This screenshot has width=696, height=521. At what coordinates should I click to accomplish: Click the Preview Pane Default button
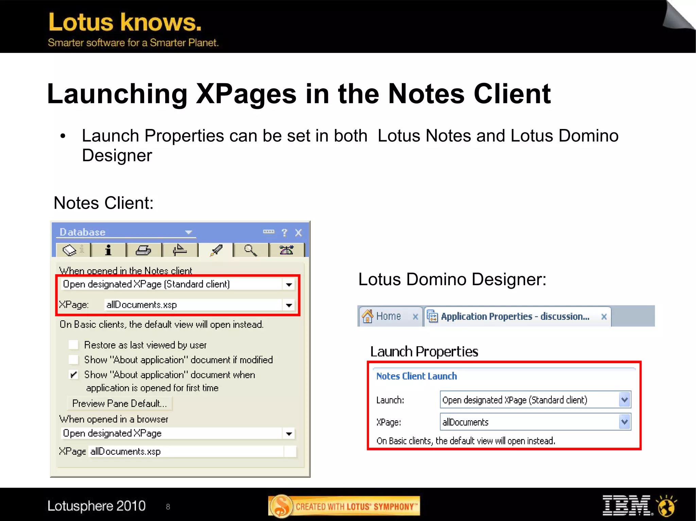click(x=120, y=404)
